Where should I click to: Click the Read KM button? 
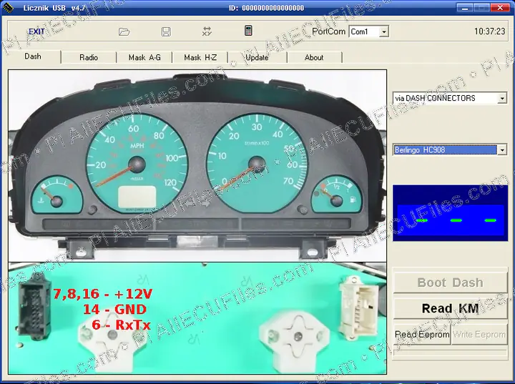pos(451,308)
